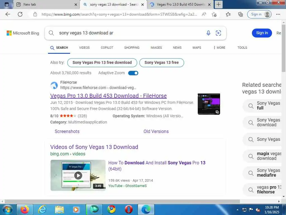Click the Edge icon in taskbar
Screen dimensions: 286x215
[x=146, y=209]
